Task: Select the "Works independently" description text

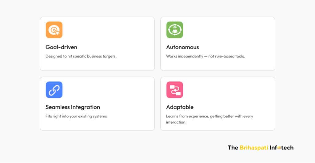Action: (x=205, y=56)
